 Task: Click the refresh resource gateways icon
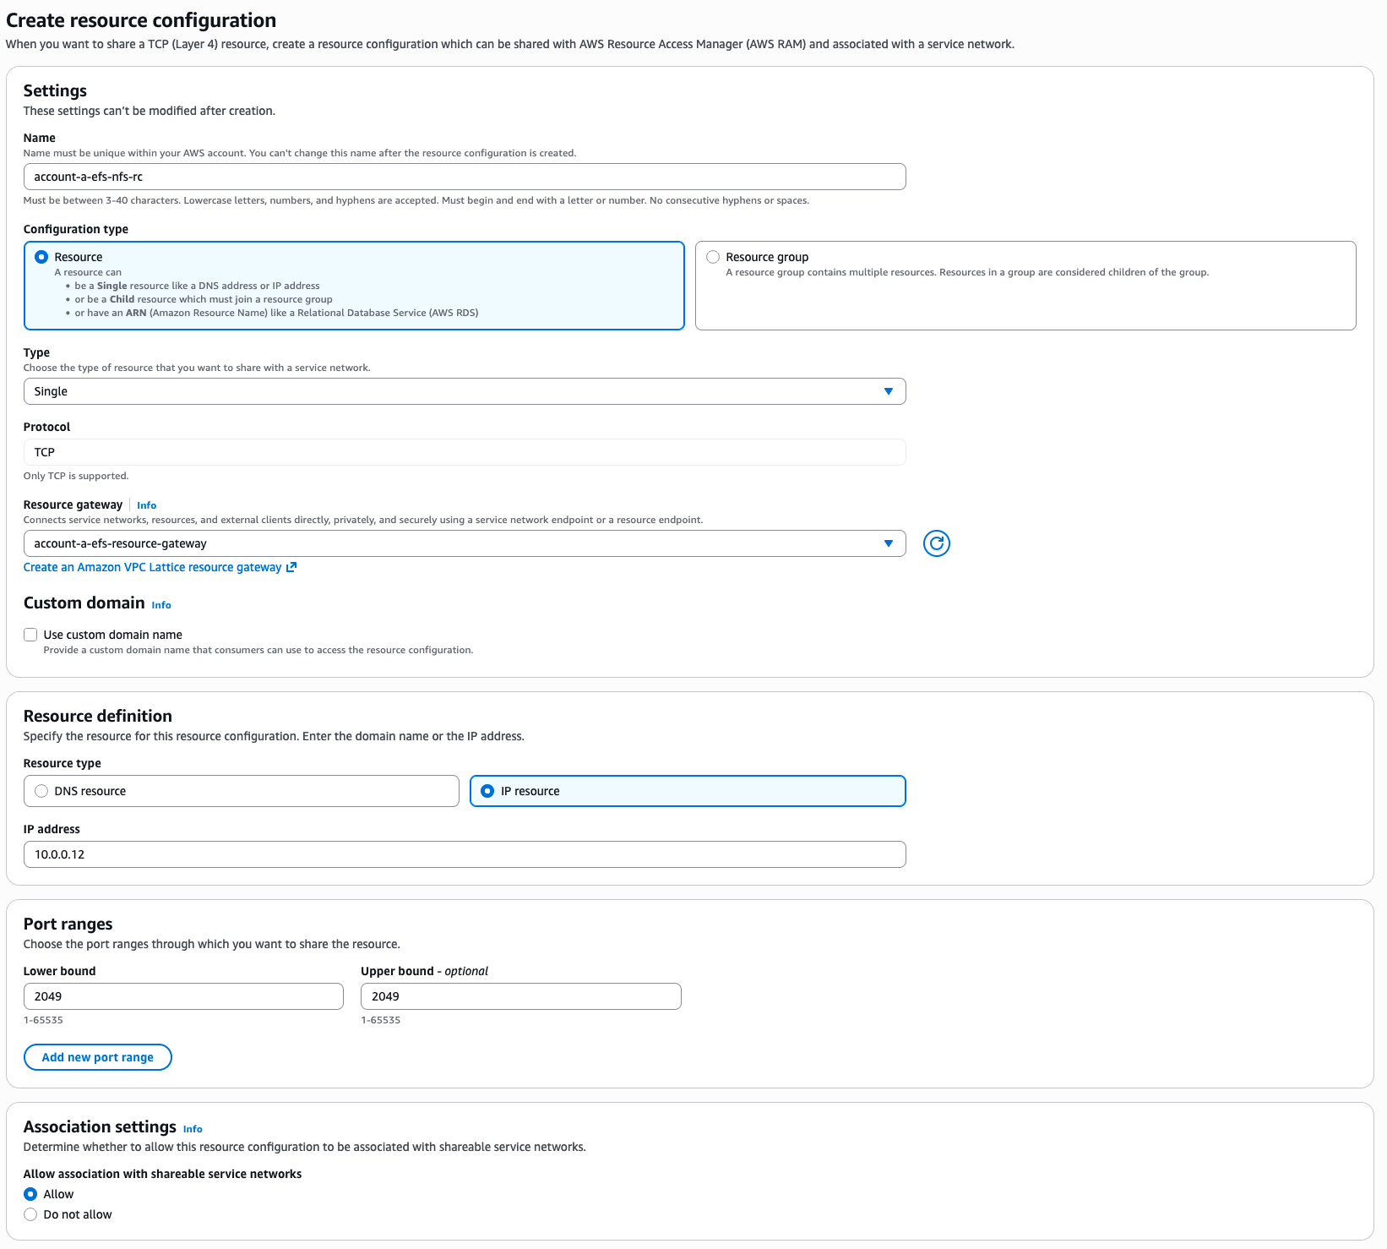pos(936,543)
